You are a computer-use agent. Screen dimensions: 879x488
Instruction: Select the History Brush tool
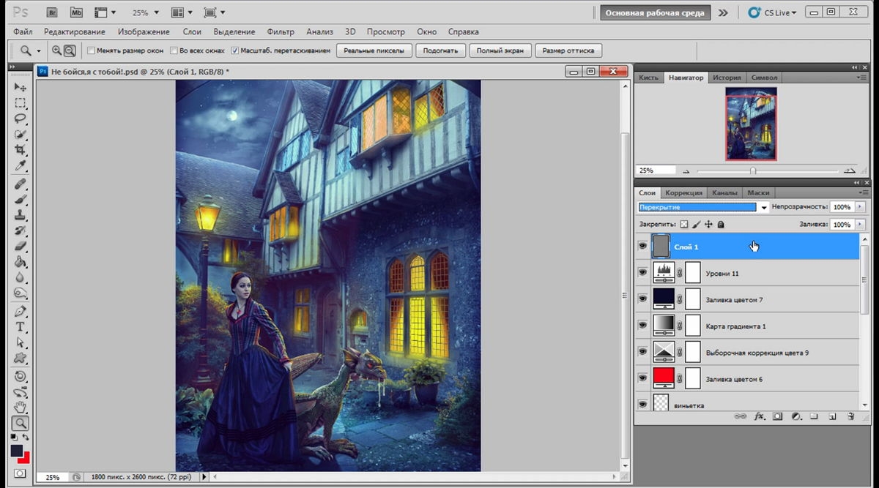pyautogui.click(x=21, y=231)
